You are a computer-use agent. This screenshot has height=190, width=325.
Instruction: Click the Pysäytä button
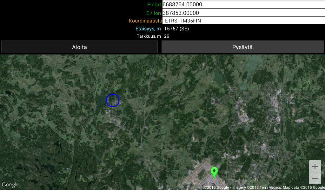tap(242, 47)
